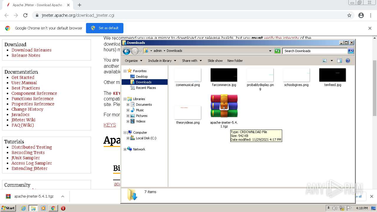This screenshot has height=212, width=377.
Task: Open download item options chevron
Action: click(63, 196)
